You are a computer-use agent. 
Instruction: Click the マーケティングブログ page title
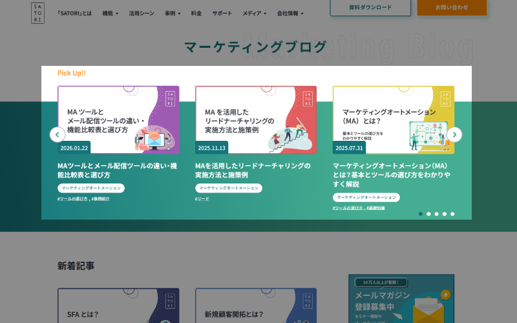coord(255,47)
